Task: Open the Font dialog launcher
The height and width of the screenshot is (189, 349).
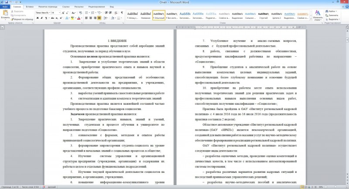Action: point(82,23)
